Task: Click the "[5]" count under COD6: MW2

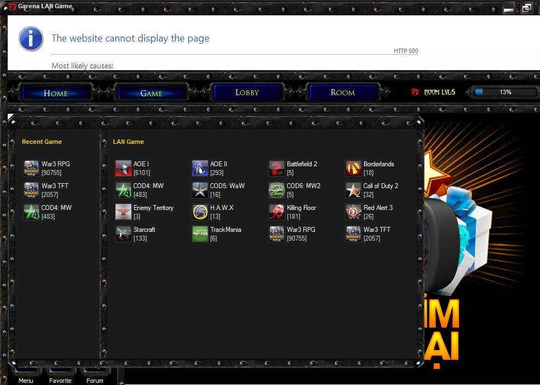Action: (290, 195)
